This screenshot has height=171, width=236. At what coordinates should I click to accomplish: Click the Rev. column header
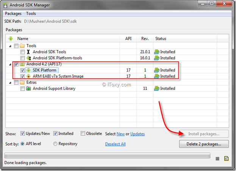point(145,39)
